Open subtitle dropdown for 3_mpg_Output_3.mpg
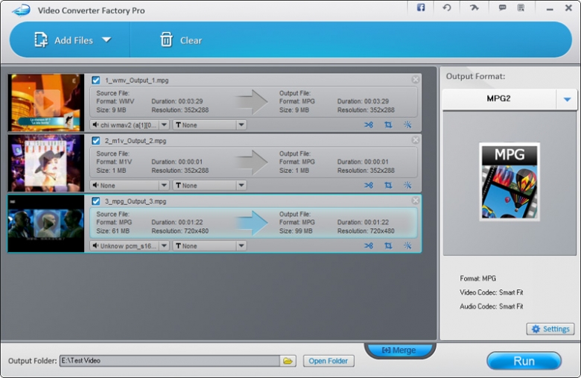The width and height of the screenshot is (581, 378). [x=241, y=245]
